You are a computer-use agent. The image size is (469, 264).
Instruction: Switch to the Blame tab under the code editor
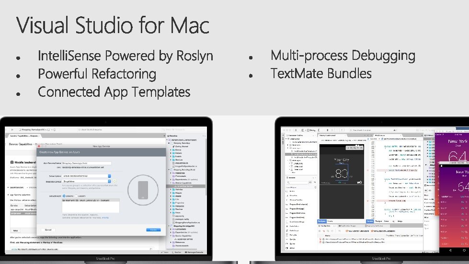tap(387, 221)
